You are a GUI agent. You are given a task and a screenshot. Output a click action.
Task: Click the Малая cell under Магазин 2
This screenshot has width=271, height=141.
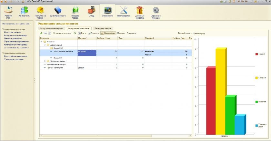coord(158,55)
